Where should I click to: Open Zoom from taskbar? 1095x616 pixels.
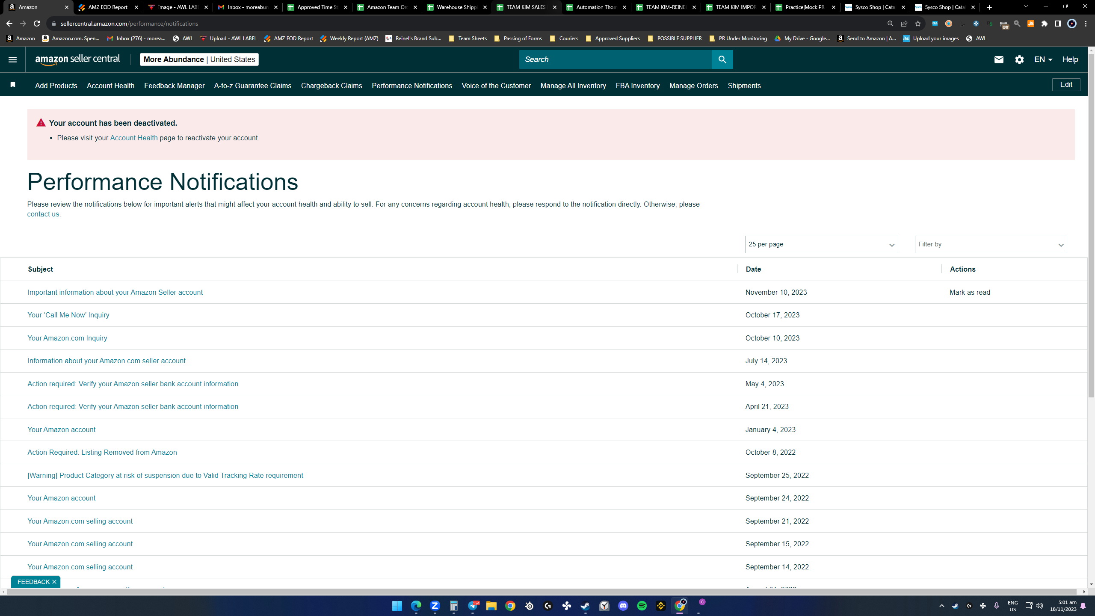click(435, 606)
